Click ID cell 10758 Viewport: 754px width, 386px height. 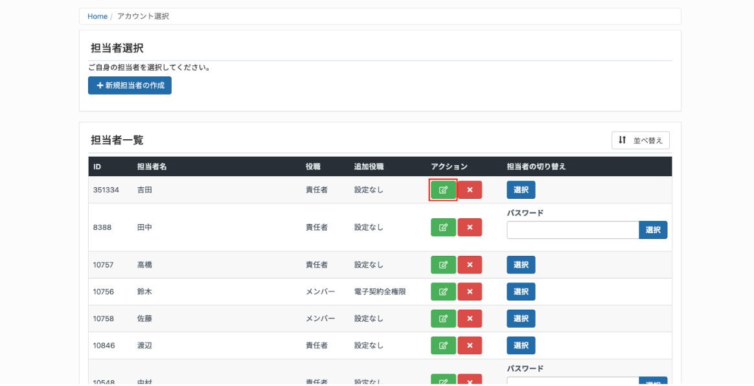click(x=104, y=319)
